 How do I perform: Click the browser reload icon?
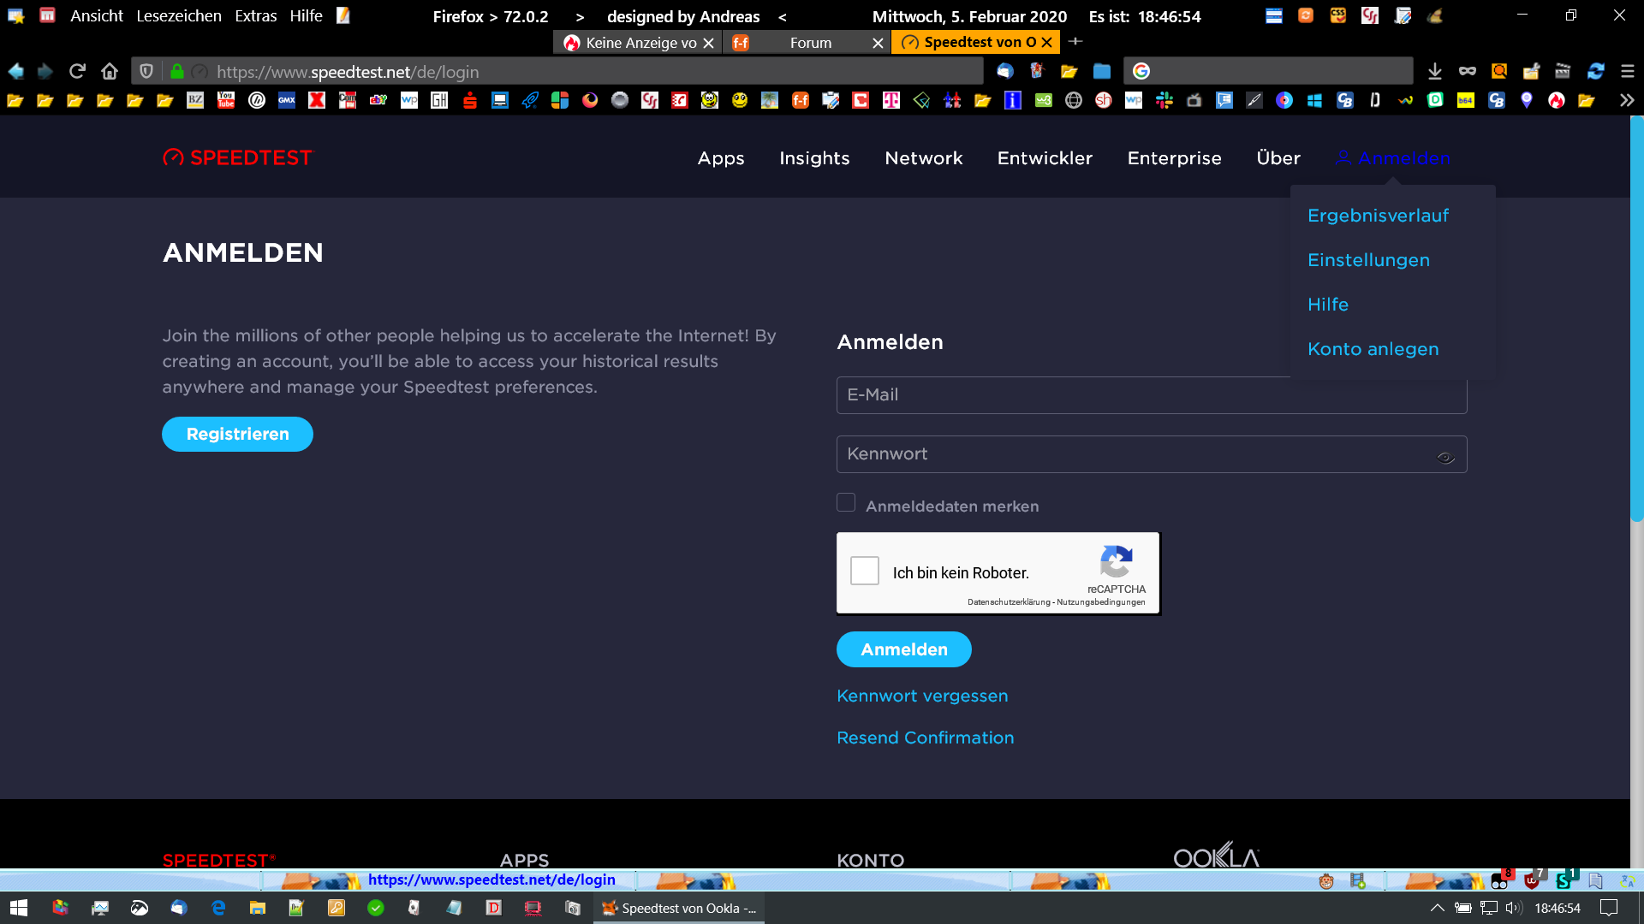[77, 71]
